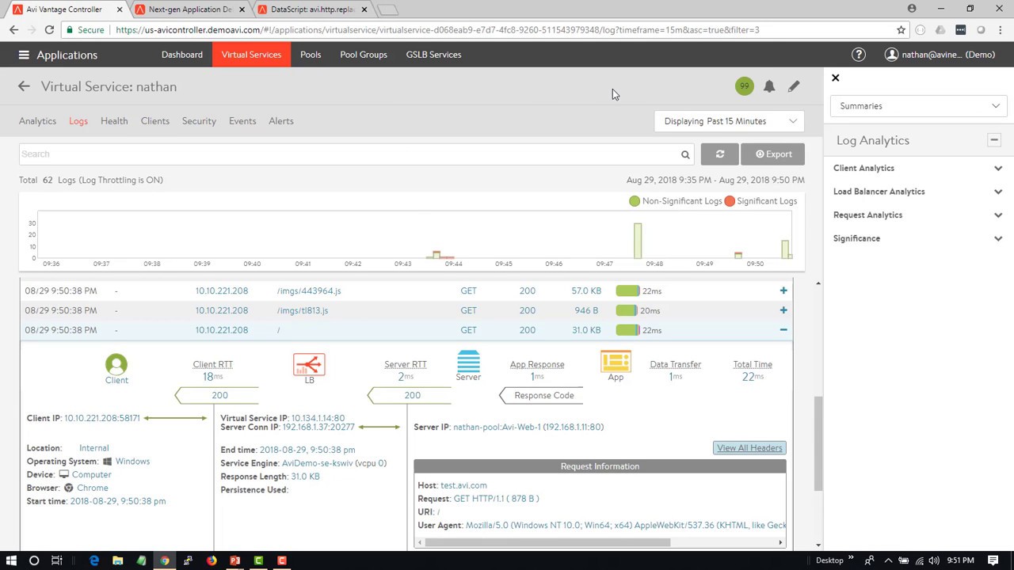Expand the Significance section
The image size is (1014, 570).
pyautogui.click(x=998, y=238)
